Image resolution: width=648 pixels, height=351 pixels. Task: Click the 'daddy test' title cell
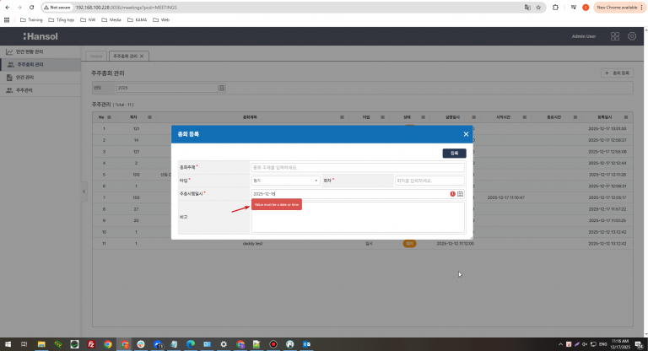point(252,244)
